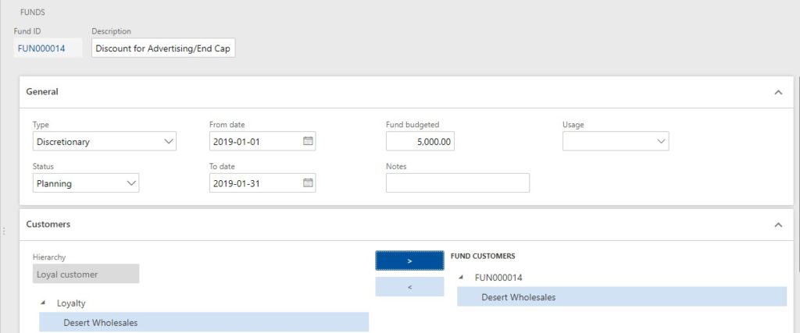Select Desert Wholesales under Fund Customers

518,297
